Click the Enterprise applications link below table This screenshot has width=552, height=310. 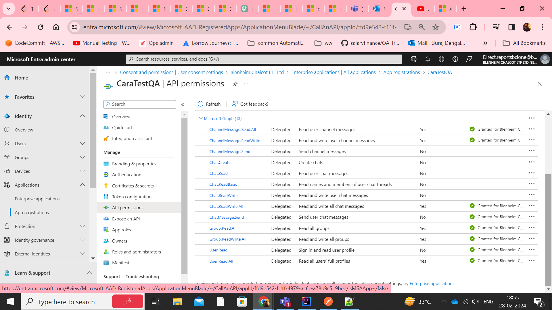432,283
